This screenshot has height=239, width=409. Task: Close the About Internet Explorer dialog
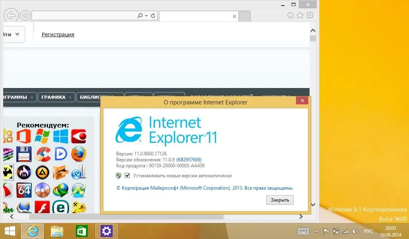point(302,101)
